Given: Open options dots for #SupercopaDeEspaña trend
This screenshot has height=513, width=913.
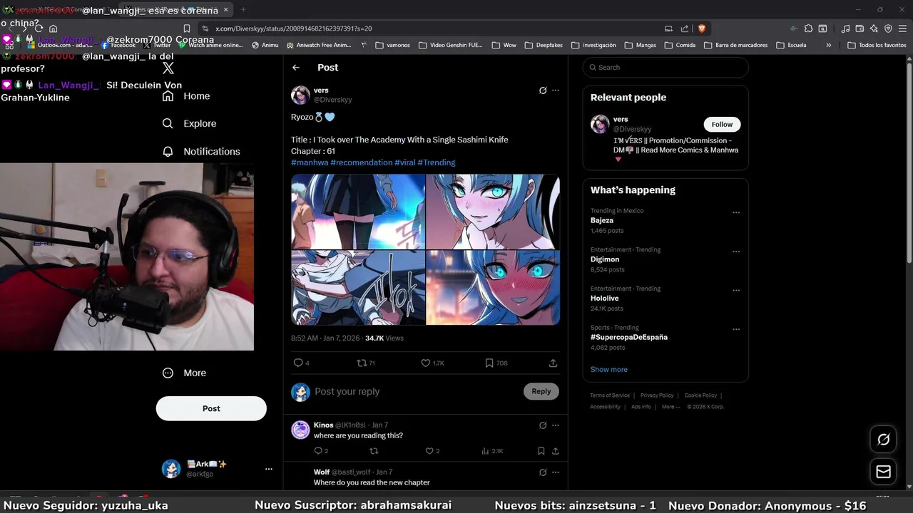Looking at the screenshot, I should pos(736,329).
